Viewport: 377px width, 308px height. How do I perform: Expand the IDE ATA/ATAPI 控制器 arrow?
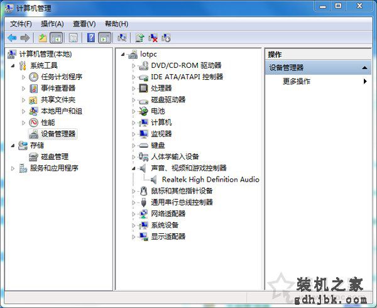coord(134,77)
